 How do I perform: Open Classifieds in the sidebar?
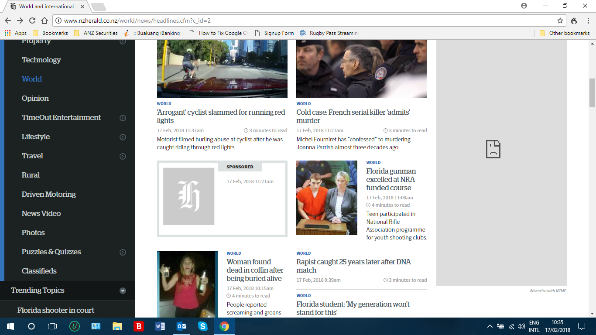pyautogui.click(x=39, y=271)
